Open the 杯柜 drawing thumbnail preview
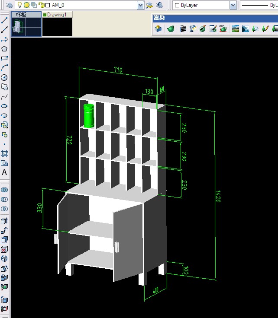This screenshot has height=318, width=278. coord(26,27)
